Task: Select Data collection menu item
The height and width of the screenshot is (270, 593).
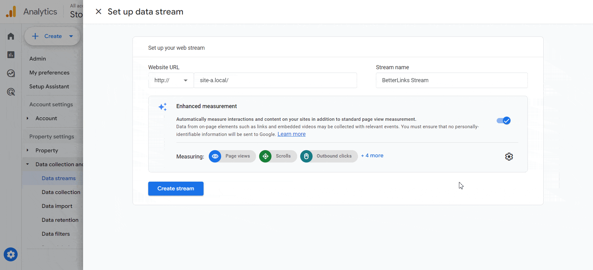Action: (x=61, y=192)
